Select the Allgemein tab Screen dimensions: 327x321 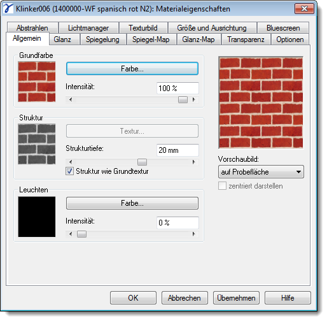pos(27,38)
